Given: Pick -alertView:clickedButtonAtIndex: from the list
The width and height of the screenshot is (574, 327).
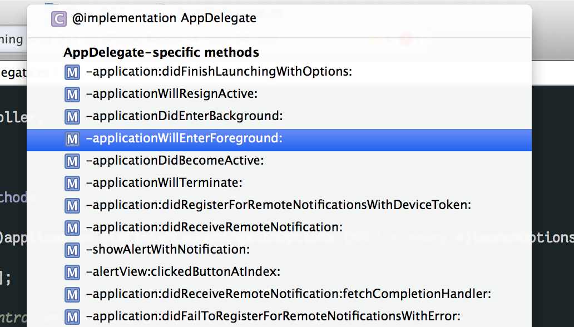Looking at the screenshot, I should (183, 272).
